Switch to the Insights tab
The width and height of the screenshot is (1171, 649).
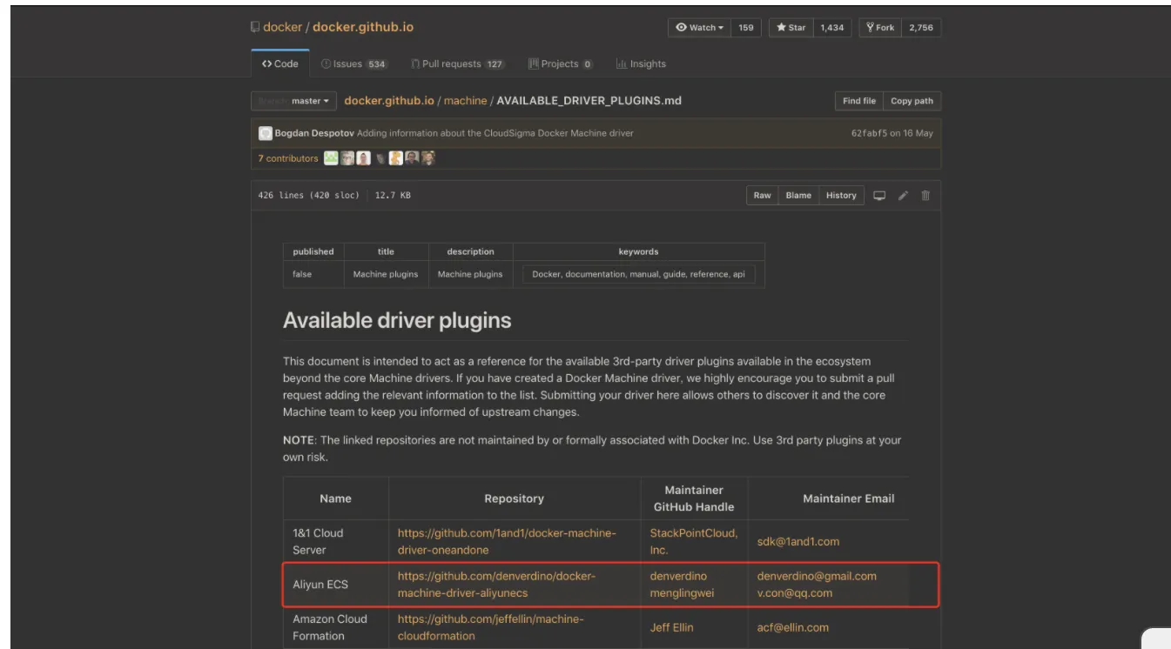pos(641,64)
